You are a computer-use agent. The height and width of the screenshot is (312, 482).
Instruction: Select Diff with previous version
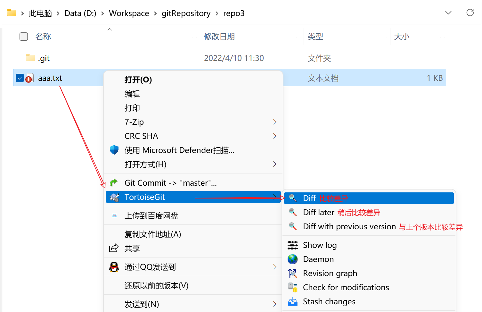pyautogui.click(x=349, y=227)
